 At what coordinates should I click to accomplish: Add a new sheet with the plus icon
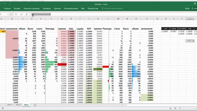[x=35, y=105]
